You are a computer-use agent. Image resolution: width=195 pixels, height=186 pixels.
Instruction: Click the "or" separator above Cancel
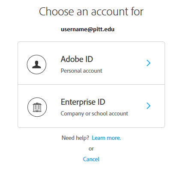[x=91, y=149]
